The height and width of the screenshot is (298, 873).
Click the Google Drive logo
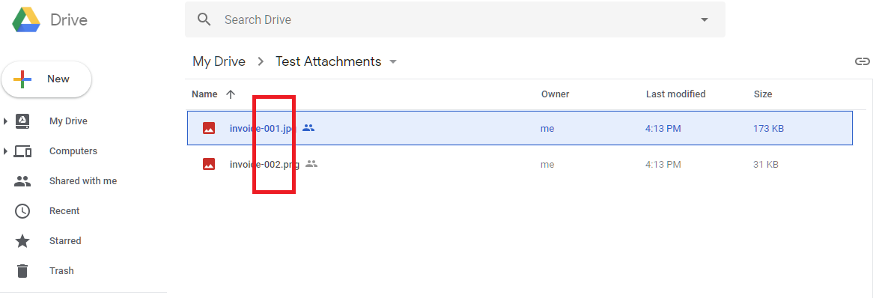point(26,20)
